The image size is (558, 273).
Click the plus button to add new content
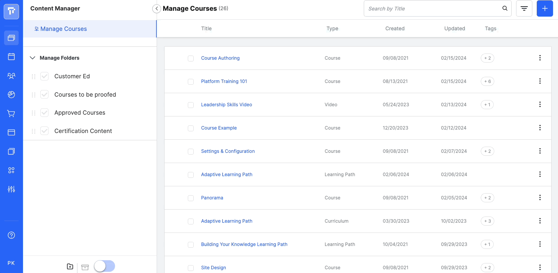[x=545, y=8]
